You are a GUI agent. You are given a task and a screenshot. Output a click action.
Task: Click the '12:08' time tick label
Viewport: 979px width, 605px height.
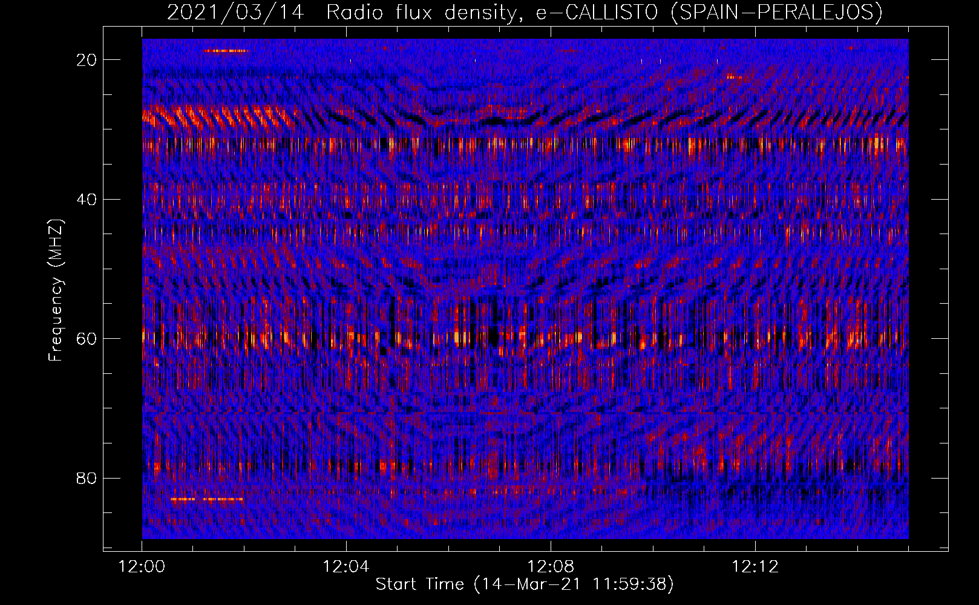click(551, 567)
